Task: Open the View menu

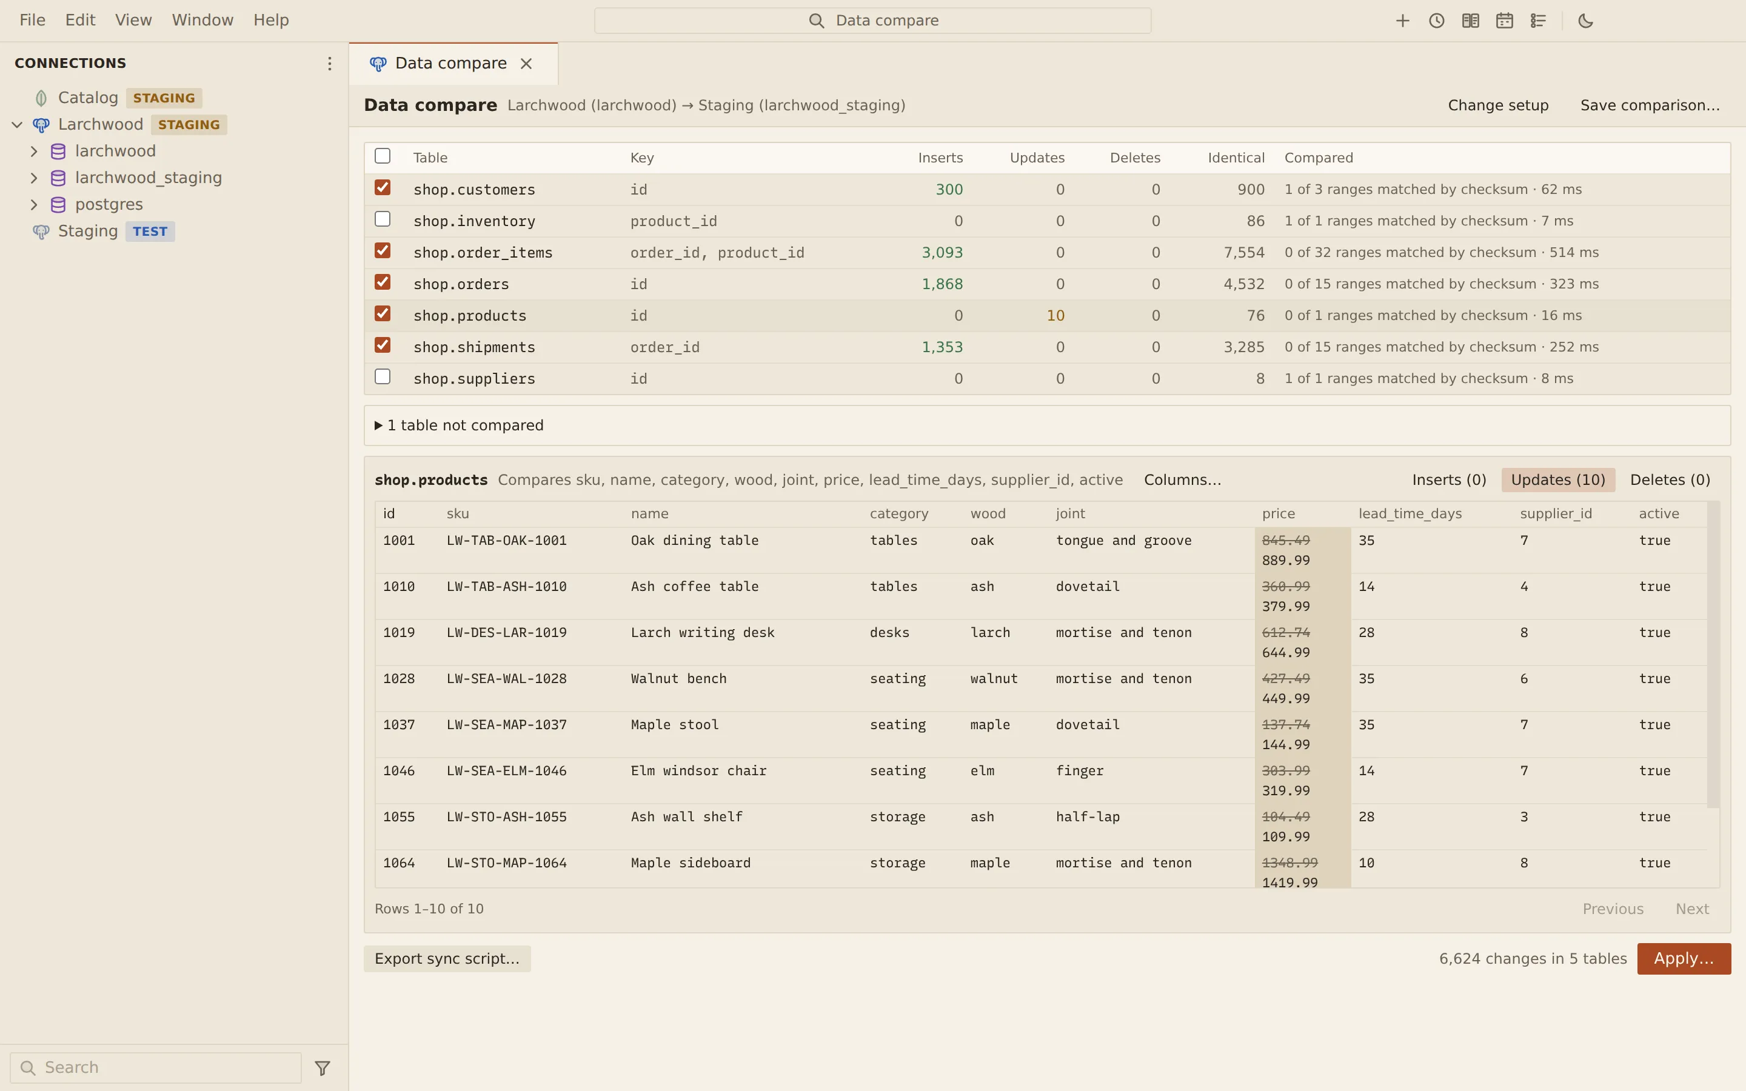Action: click(x=133, y=20)
